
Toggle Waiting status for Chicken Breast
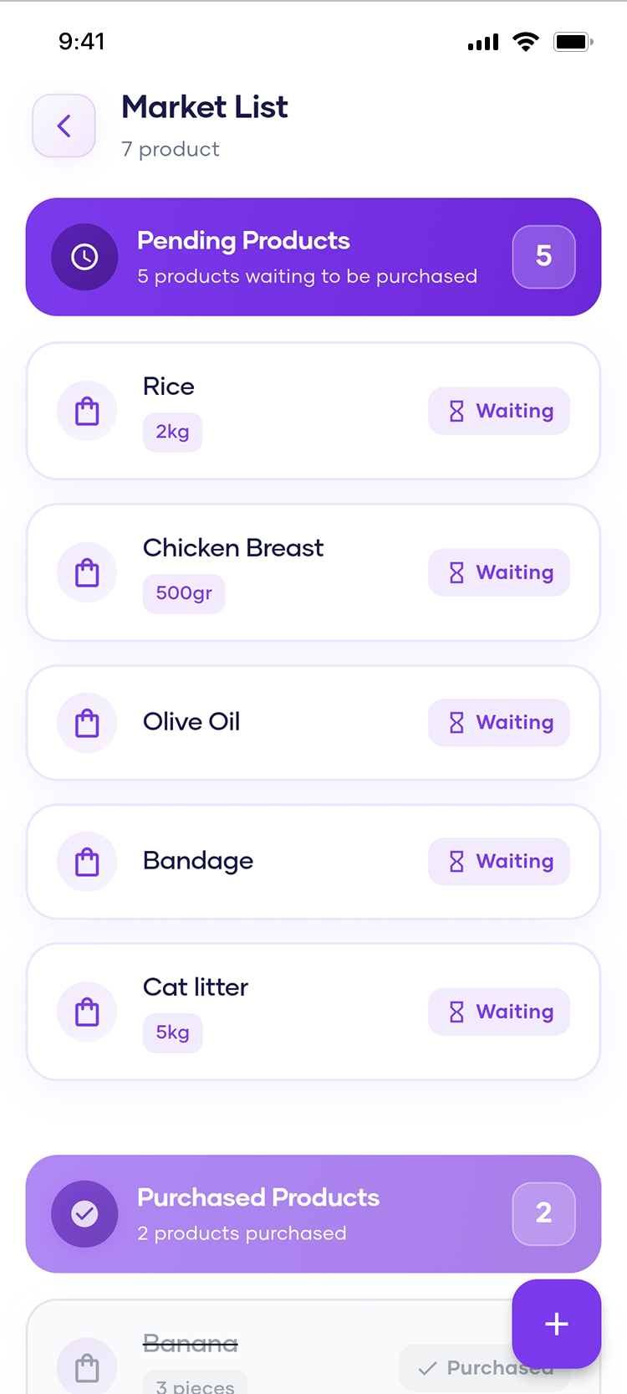(499, 572)
